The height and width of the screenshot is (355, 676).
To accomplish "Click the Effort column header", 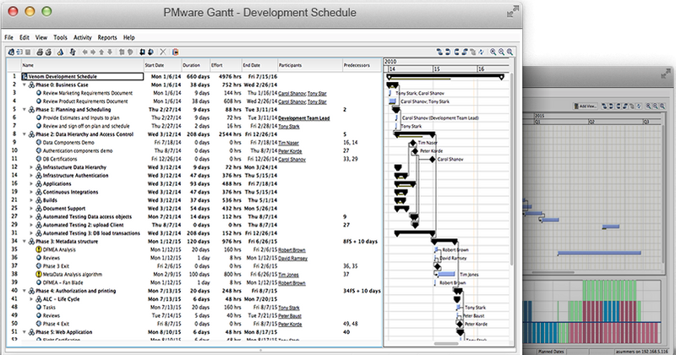I will tap(226, 65).
